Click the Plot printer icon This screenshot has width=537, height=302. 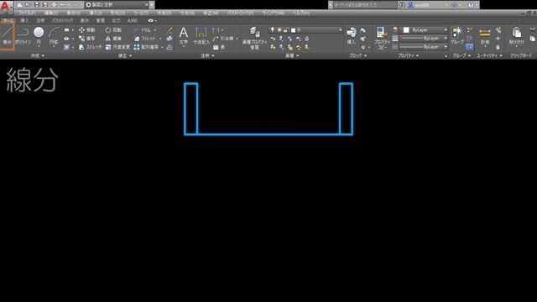(54, 5)
